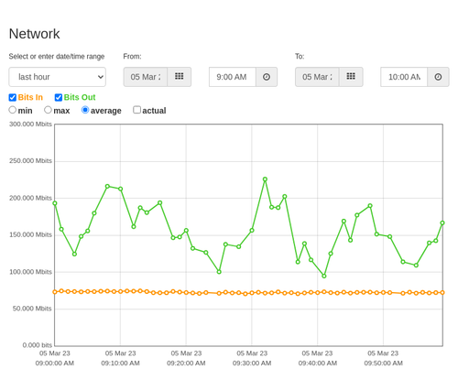Open the 'last hour' range dropdown
Viewport: 458px width, 369px height.
point(58,77)
